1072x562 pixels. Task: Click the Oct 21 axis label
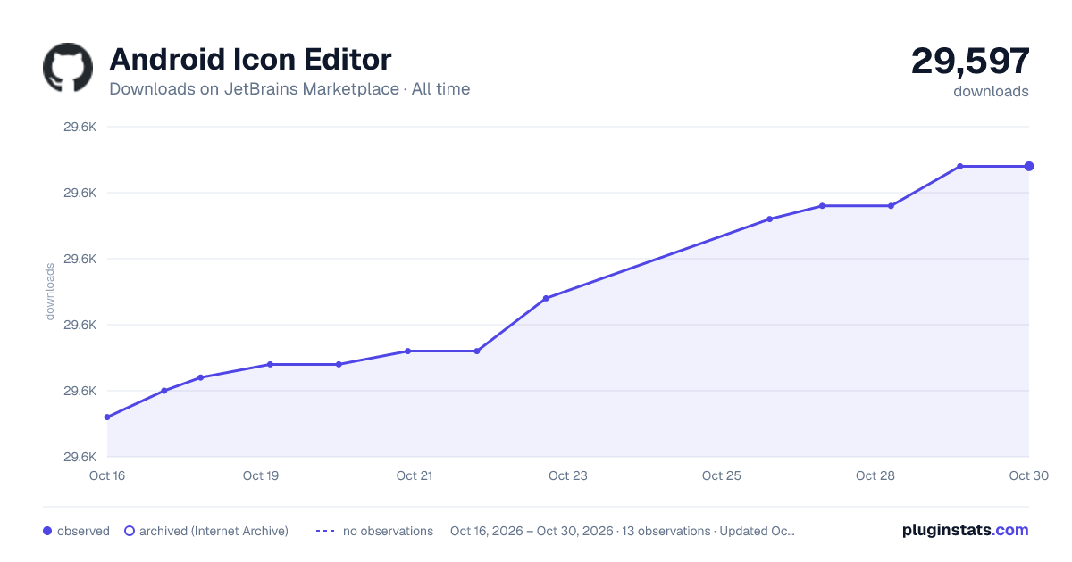415,475
